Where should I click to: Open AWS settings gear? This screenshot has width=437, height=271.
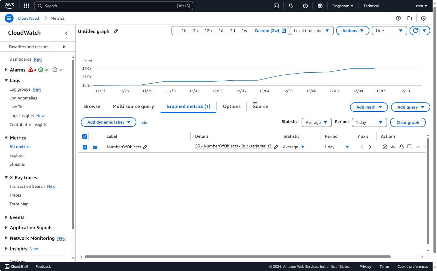pos(320,6)
